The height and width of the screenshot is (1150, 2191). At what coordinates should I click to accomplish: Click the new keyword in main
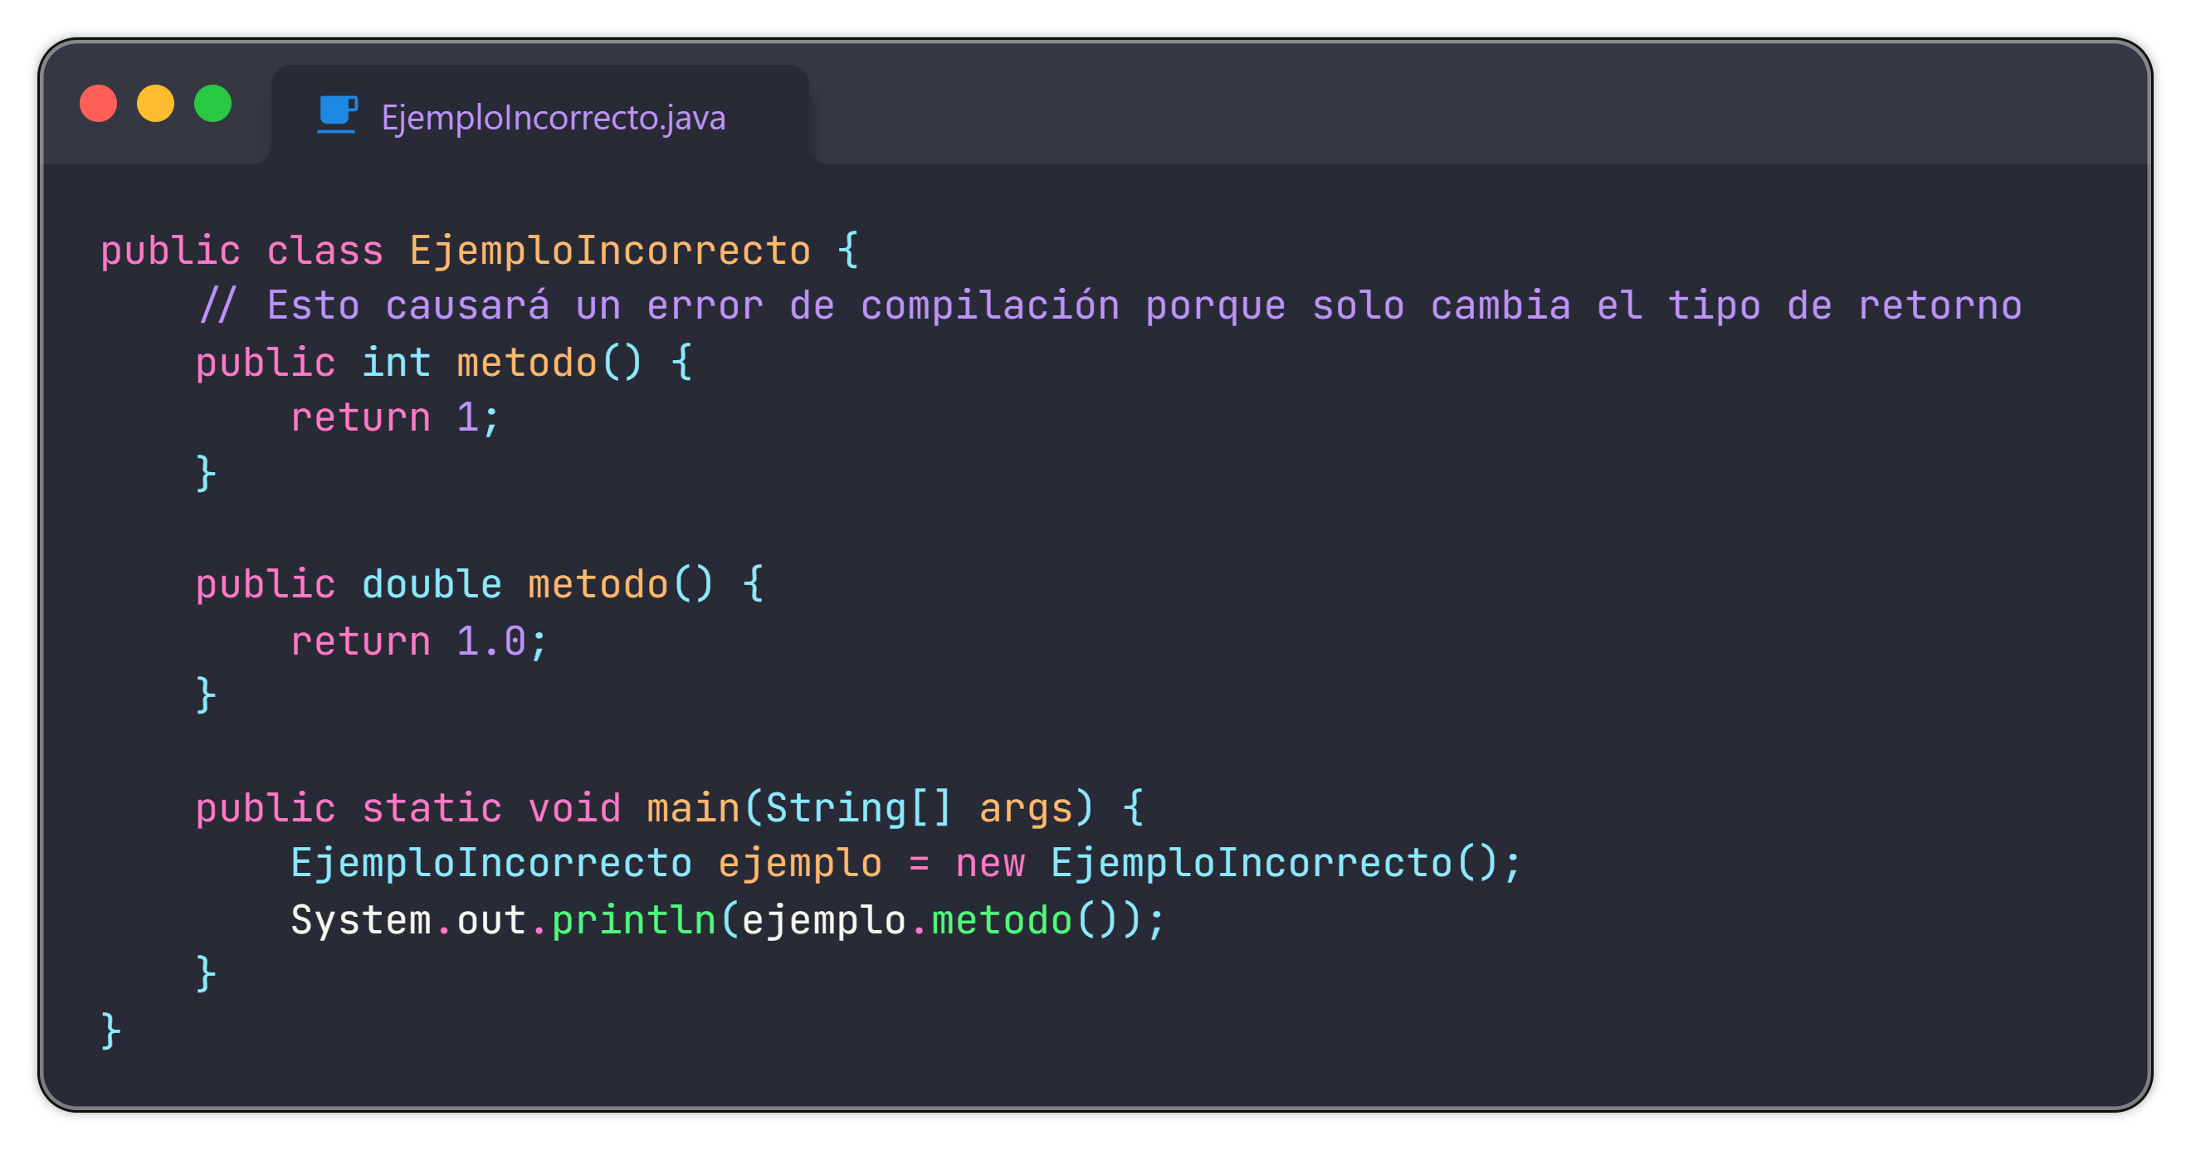(990, 865)
